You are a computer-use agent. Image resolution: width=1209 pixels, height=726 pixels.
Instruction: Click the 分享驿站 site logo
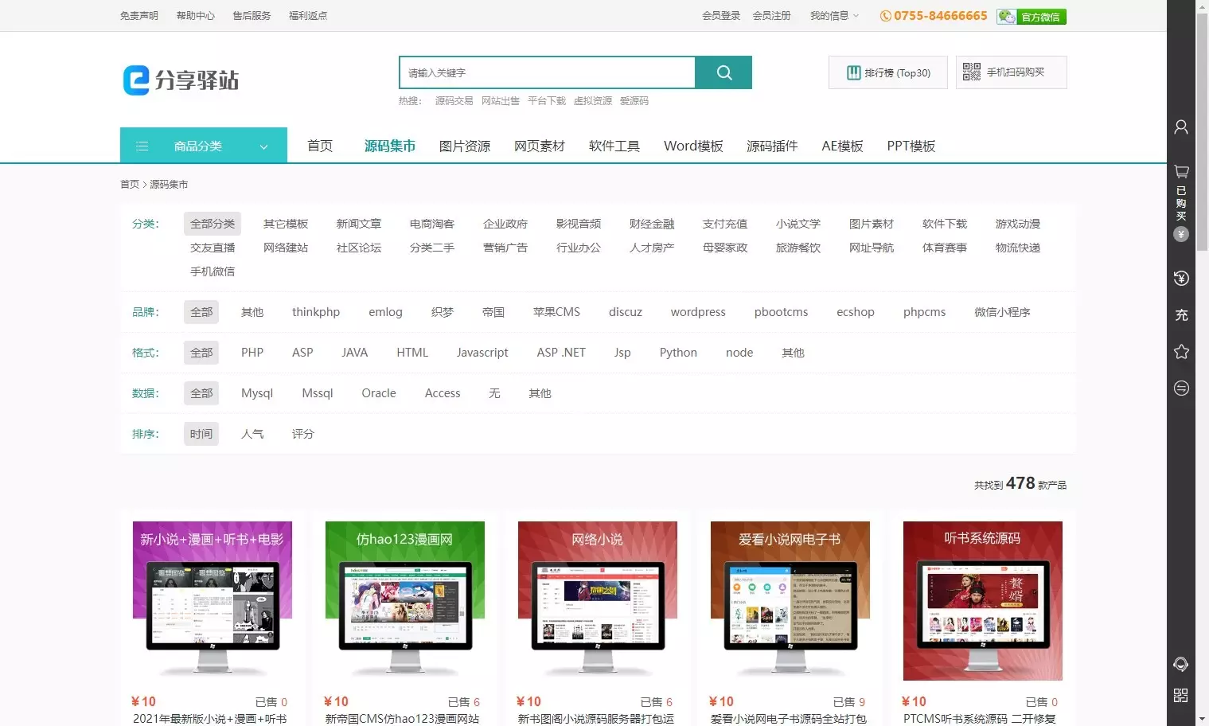click(x=181, y=80)
